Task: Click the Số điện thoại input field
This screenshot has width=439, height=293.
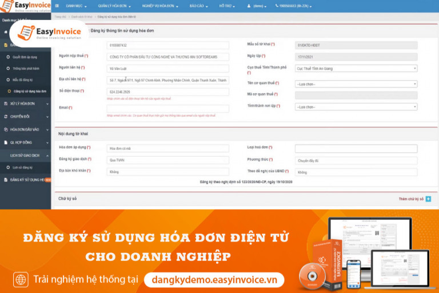Action: tap(167, 92)
